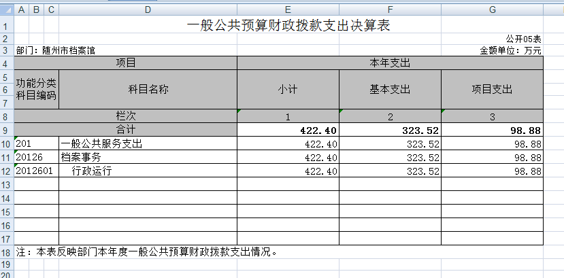
Task: Select row 12 header
Action: (x=6, y=171)
